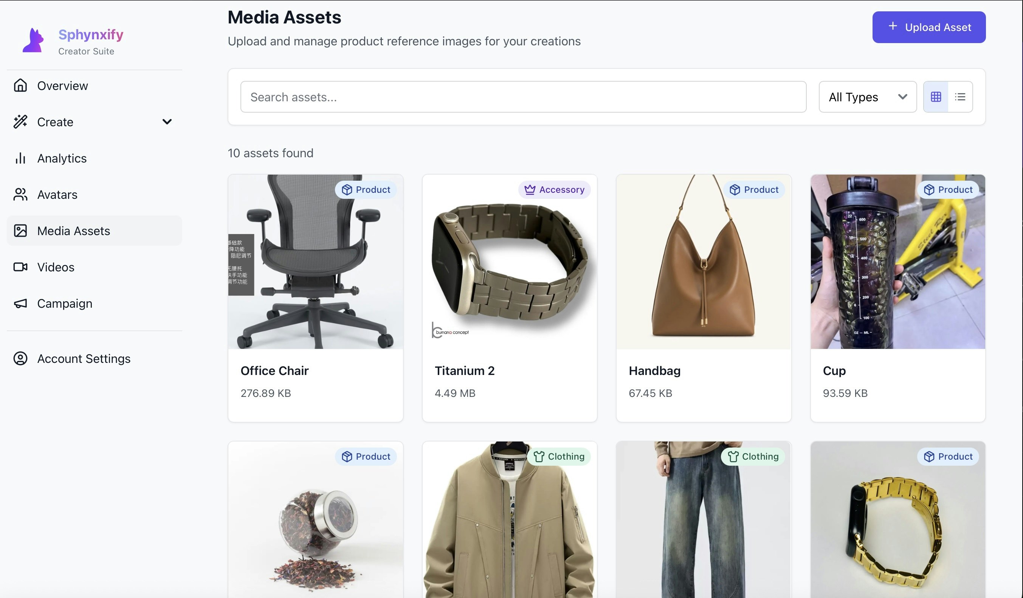
Task: Select Media Assets in the sidebar
Action: pos(94,231)
